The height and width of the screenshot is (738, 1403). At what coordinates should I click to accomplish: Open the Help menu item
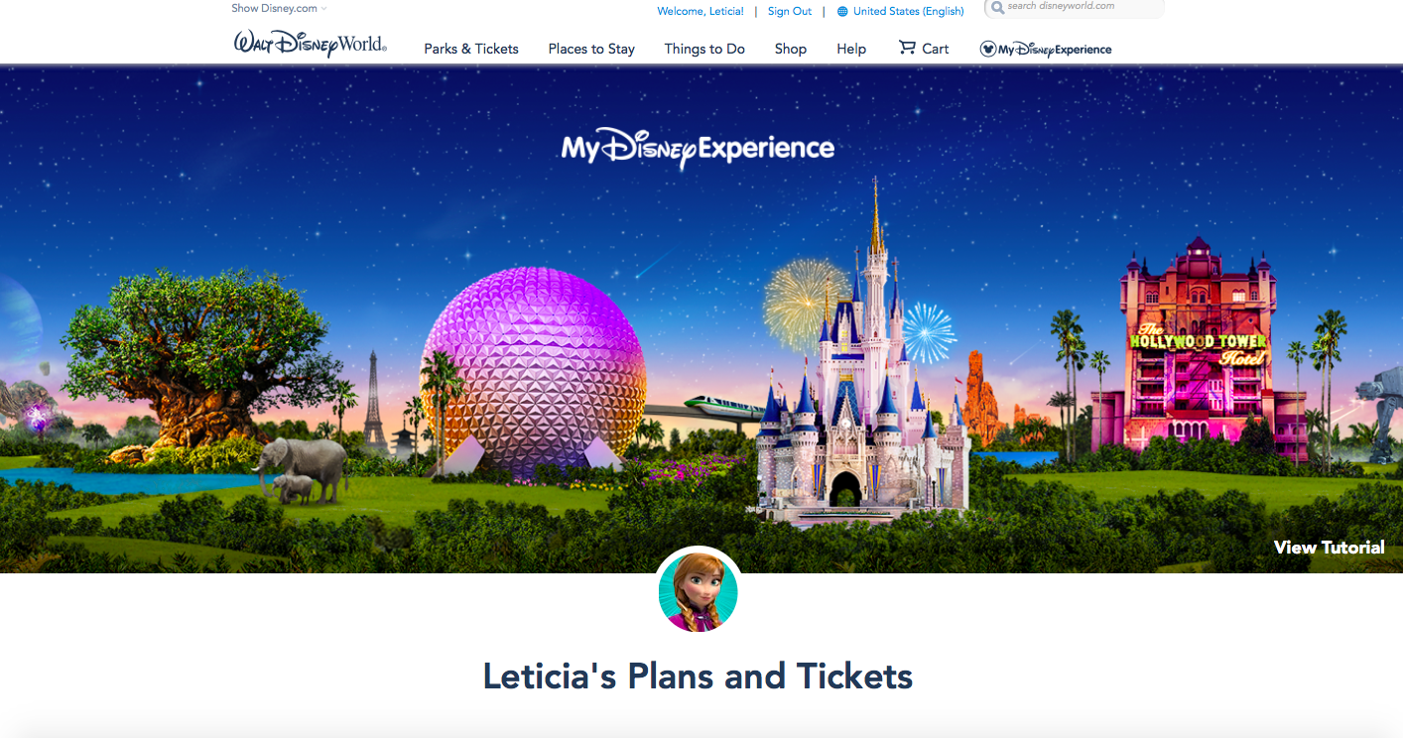click(x=851, y=49)
